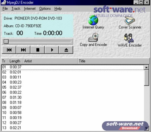The height and width of the screenshot is (132, 151).
Task: Play the CD
Action: point(52,50)
